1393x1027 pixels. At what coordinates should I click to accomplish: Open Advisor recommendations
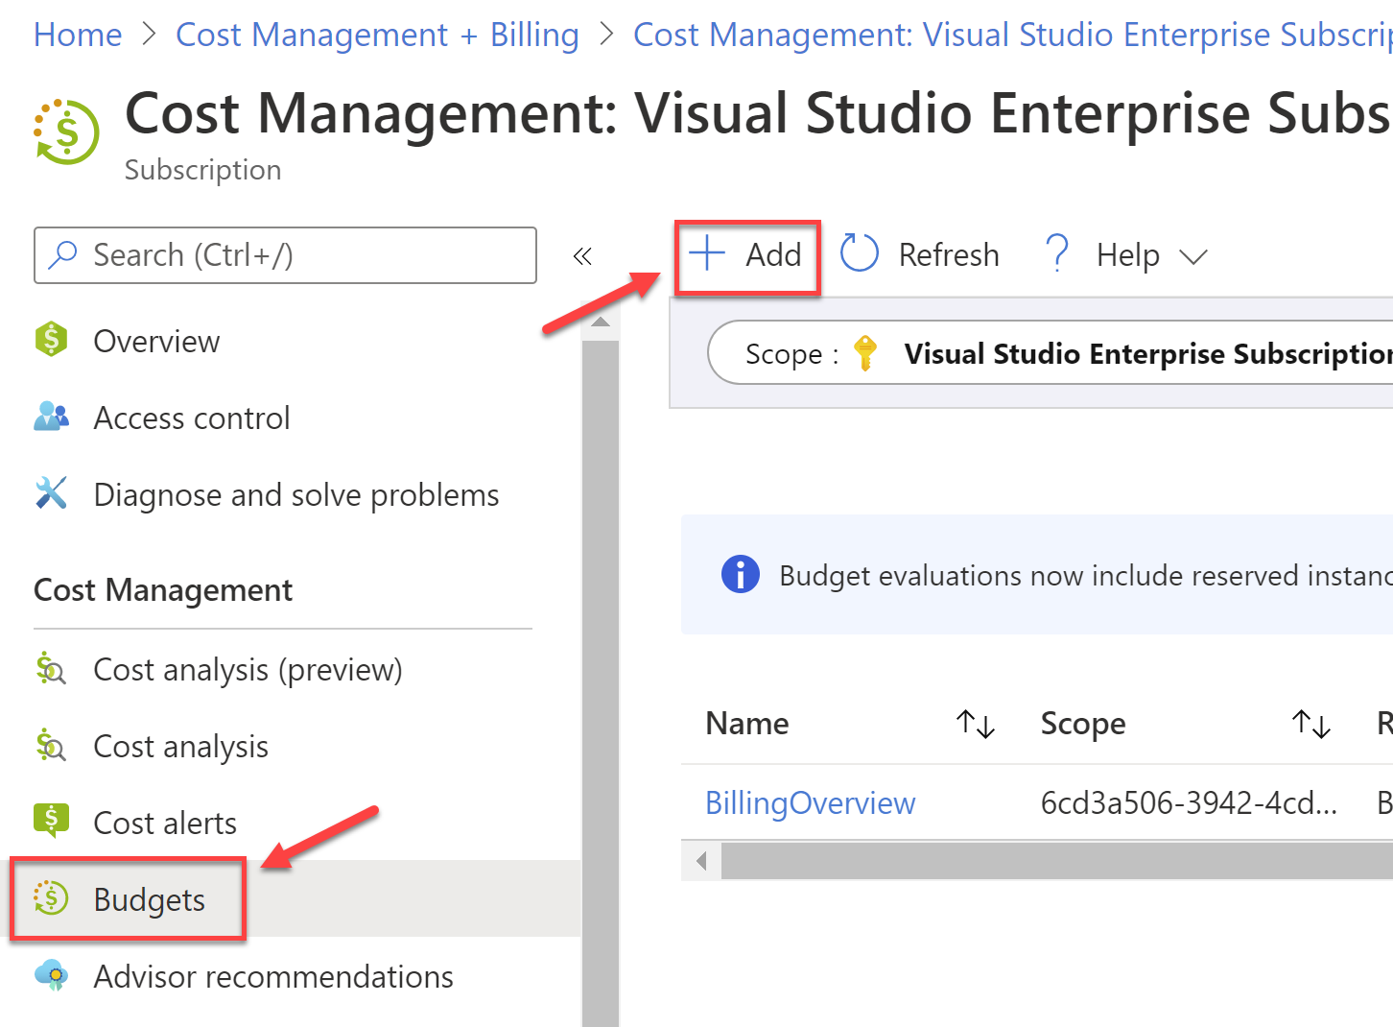pos(273,976)
